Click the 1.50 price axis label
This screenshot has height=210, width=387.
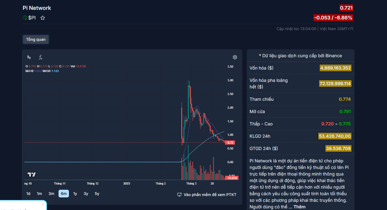tap(230, 121)
